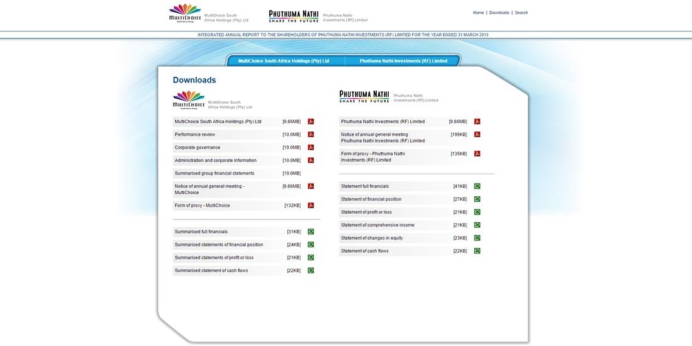This screenshot has width=692, height=346.
Task: Open Phuthuma Nathi Investments (RF) Limited download link
Action: point(382,121)
